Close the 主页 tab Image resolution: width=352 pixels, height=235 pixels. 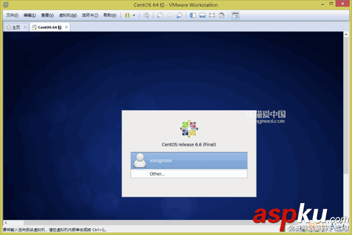click(26, 27)
